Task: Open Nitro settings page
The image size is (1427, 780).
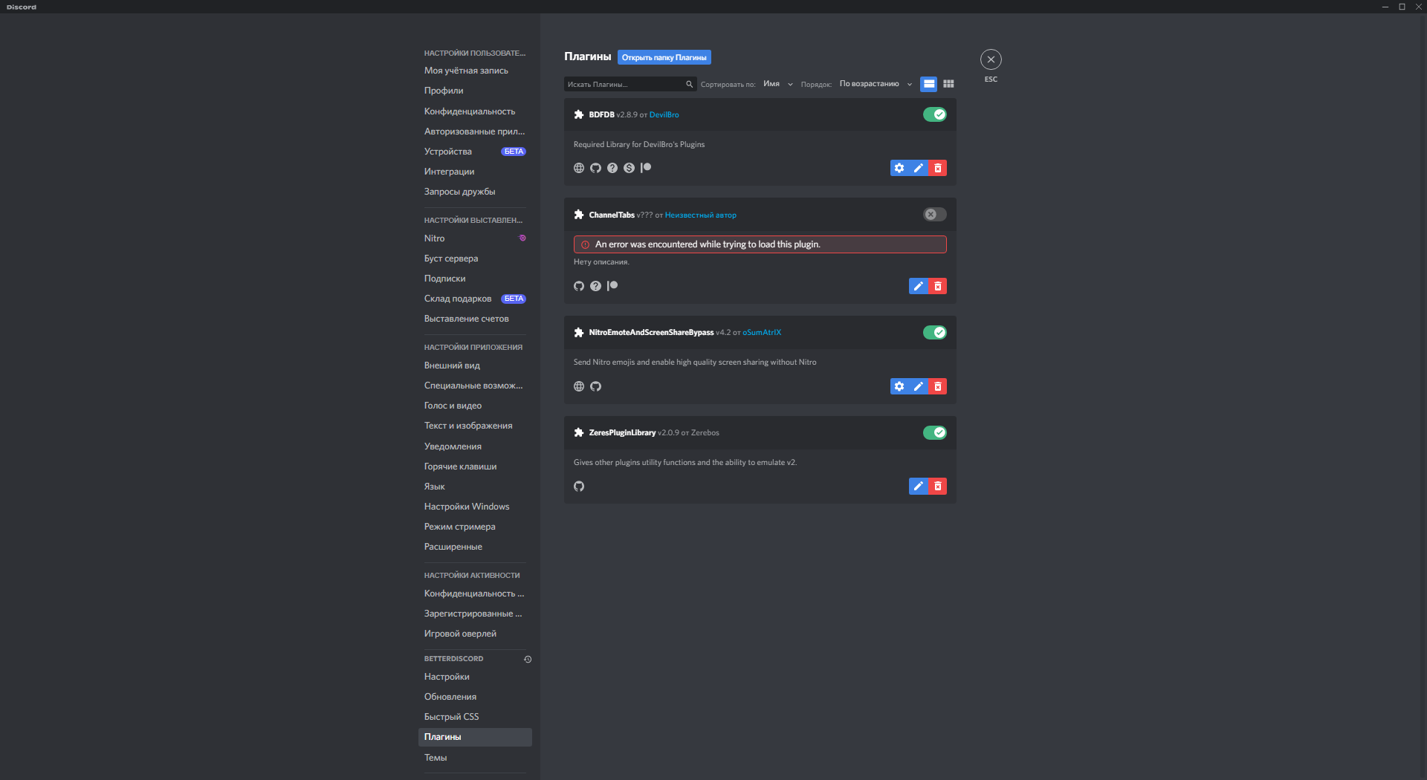Action: coord(475,238)
